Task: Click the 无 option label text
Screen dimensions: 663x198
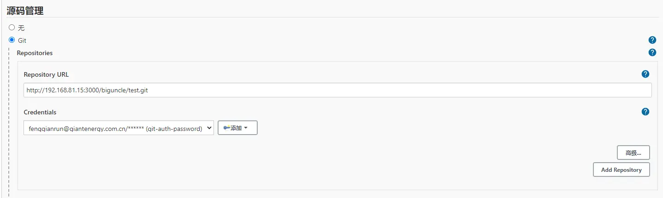Action: pos(21,28)
